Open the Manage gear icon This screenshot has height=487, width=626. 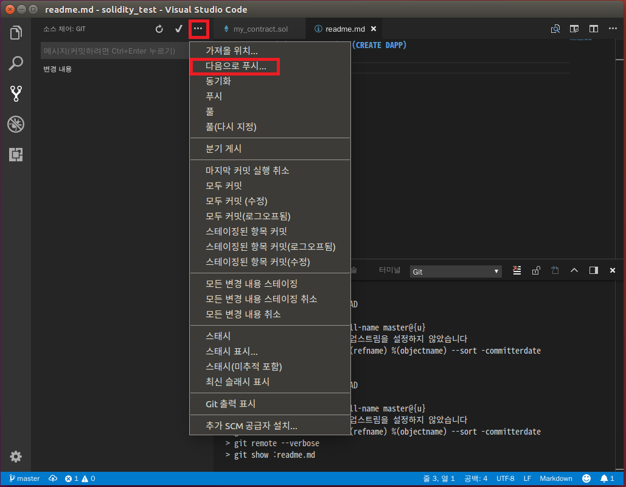(16, 456)
